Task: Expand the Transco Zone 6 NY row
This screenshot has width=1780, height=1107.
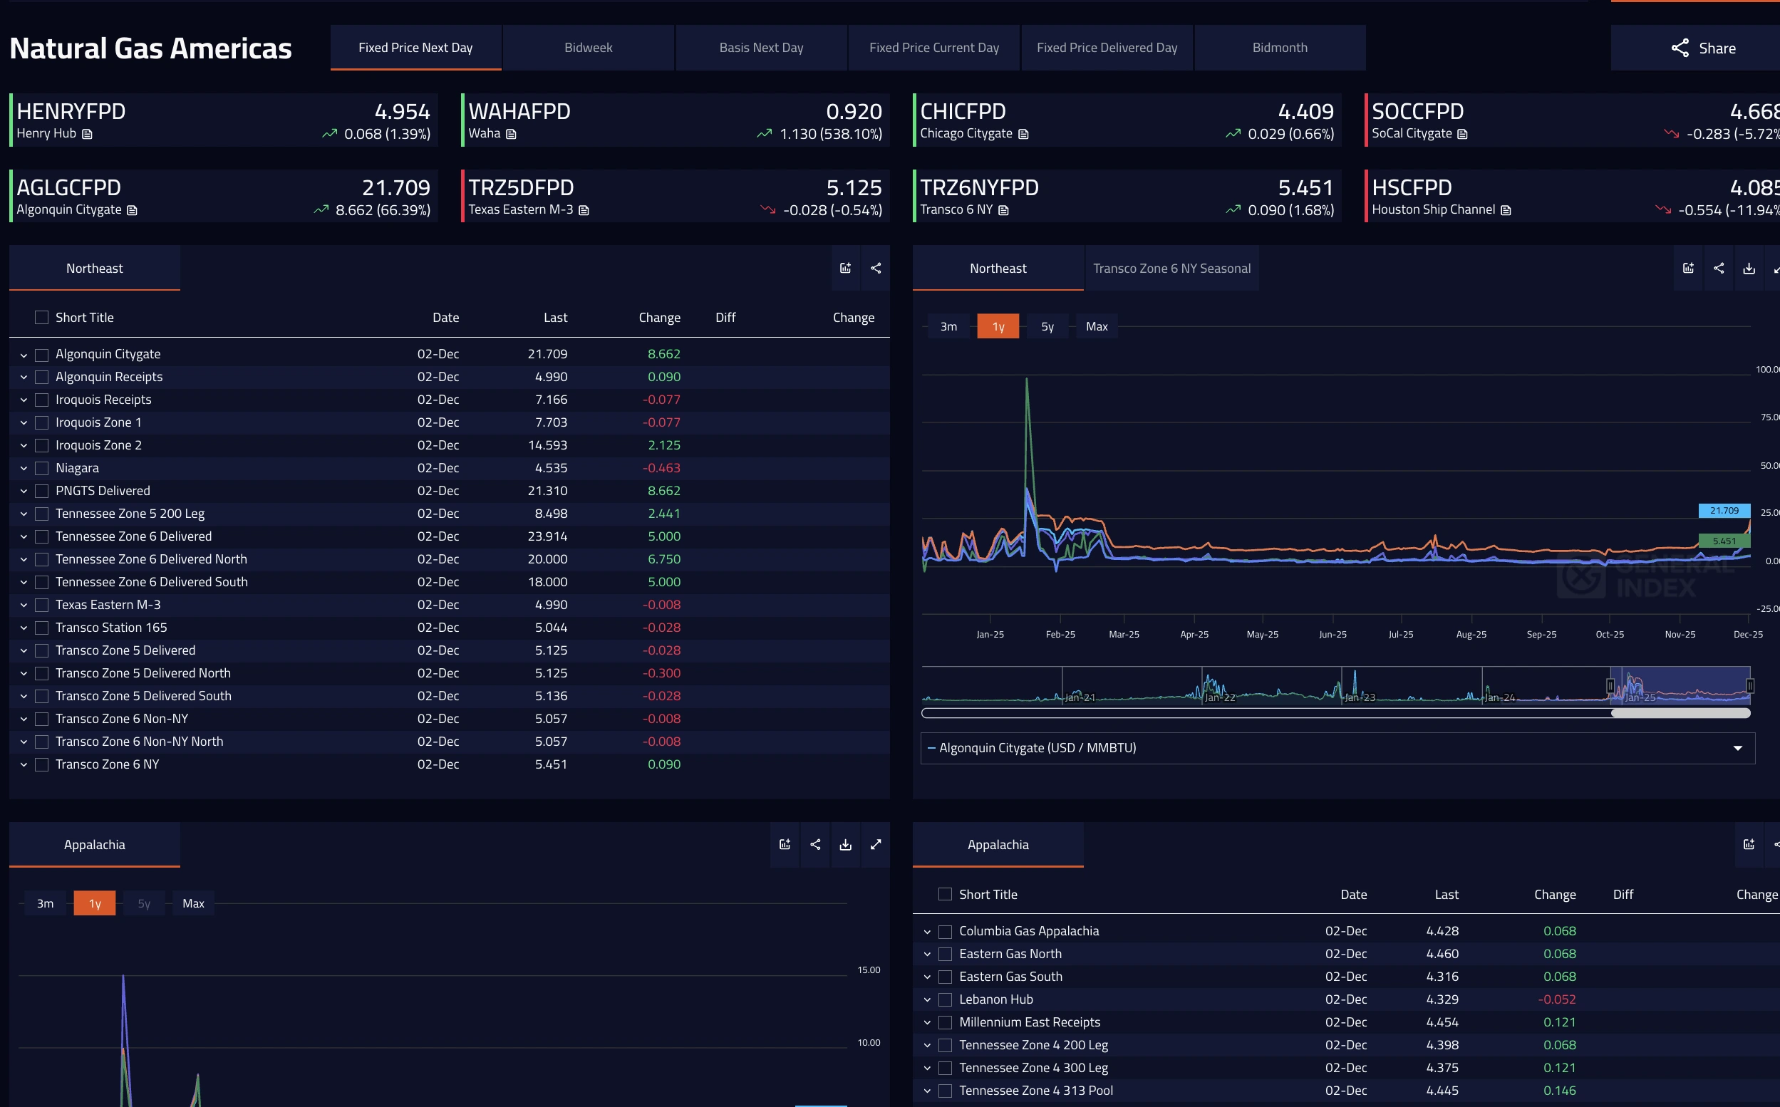Action: pos(23,764)
